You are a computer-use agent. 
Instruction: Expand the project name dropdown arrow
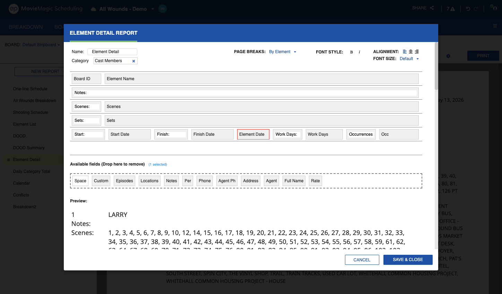pos(153,9)
